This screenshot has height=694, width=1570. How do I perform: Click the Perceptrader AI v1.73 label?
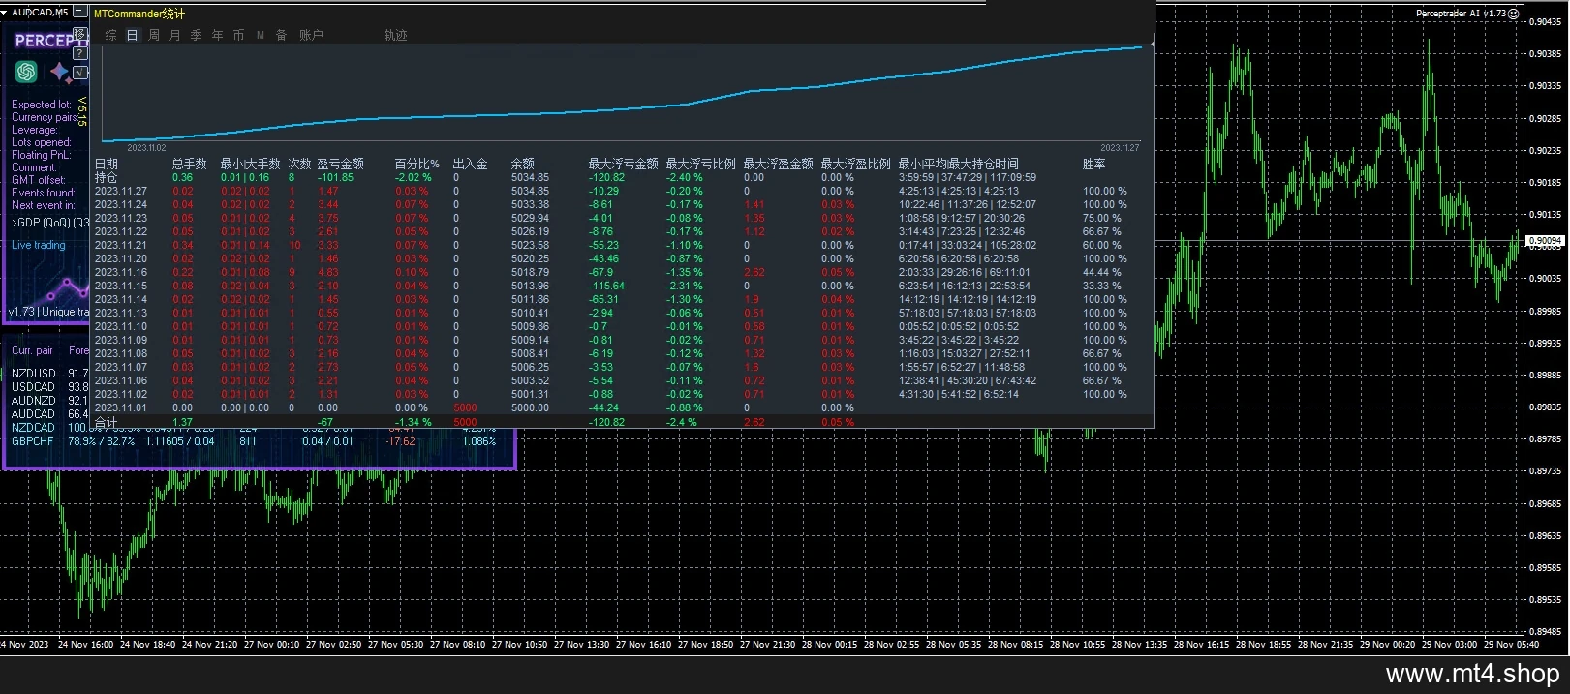pos(1461,14)
